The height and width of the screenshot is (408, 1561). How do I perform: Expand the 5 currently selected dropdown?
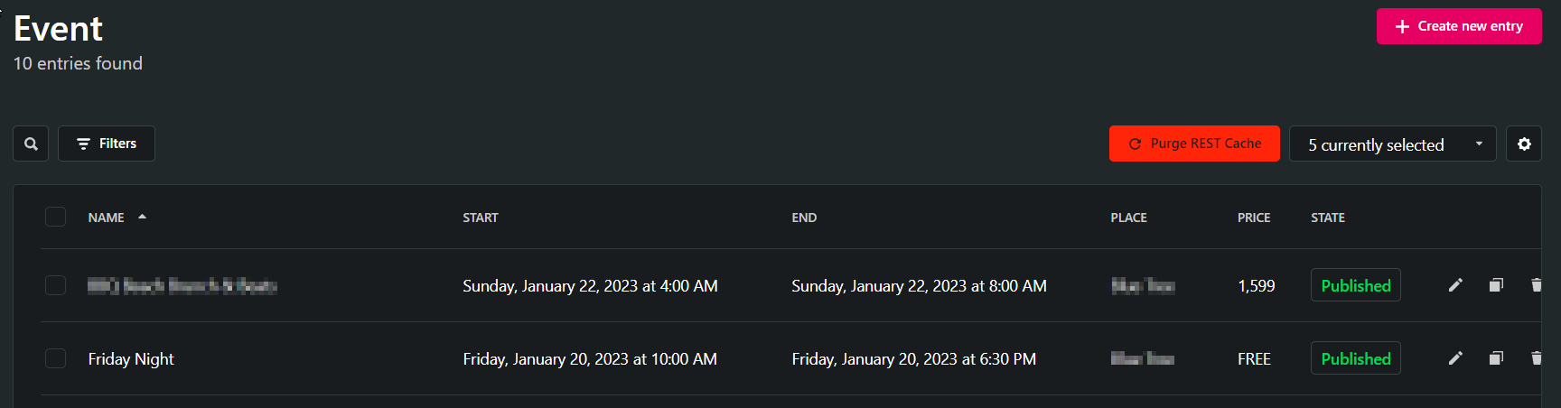[x=1392, y=144]
